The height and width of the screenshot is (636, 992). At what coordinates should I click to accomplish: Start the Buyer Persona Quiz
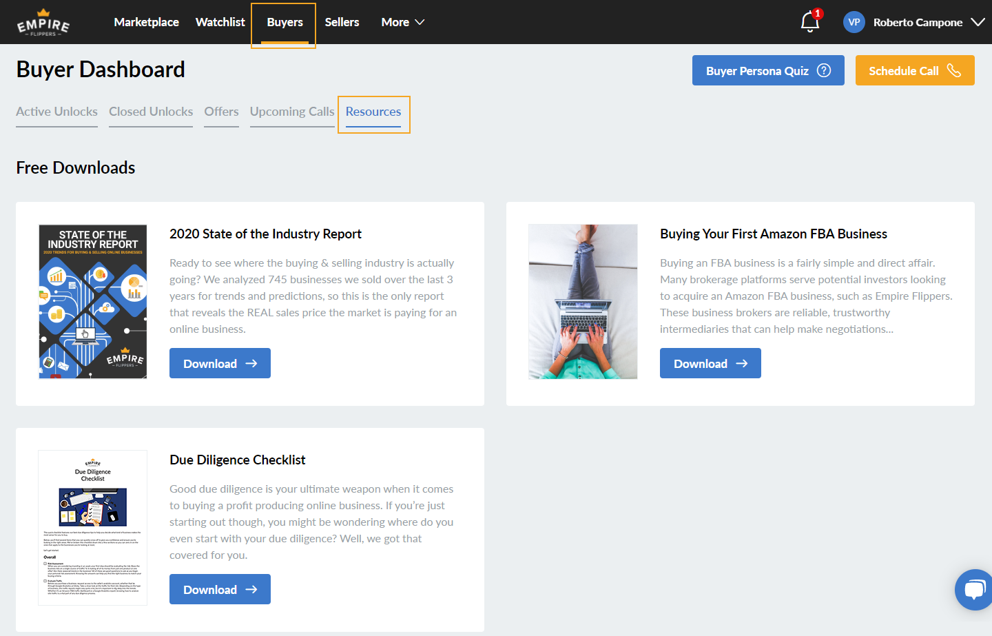pyautogui.click(x=768, y=70)
